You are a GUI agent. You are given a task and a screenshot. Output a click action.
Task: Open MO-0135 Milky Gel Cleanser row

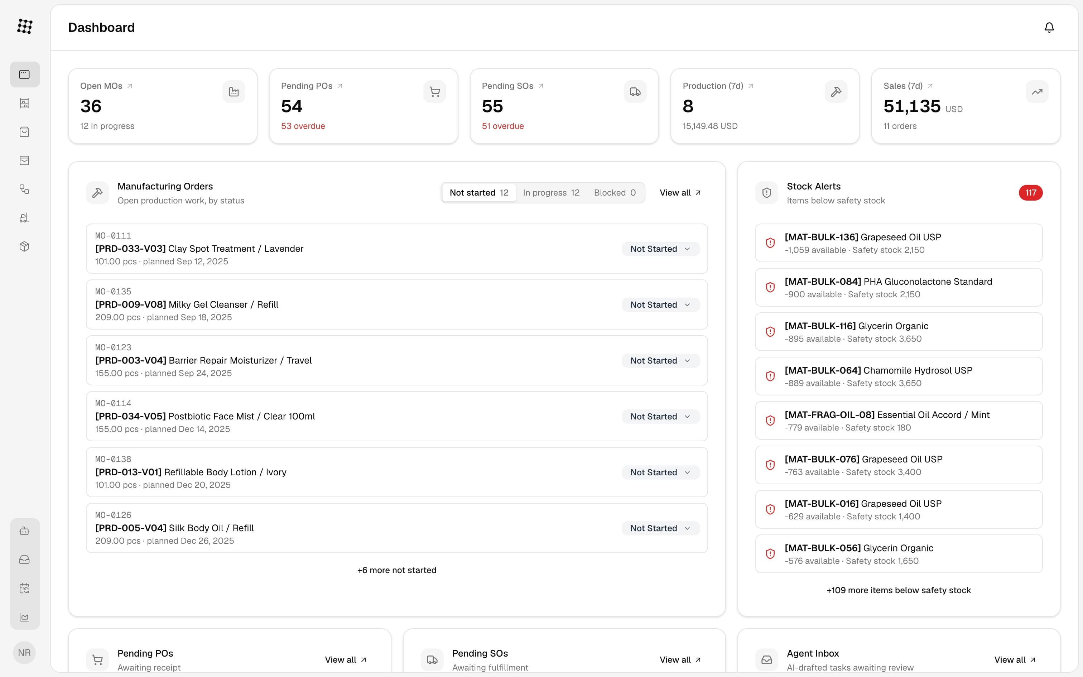(x=396, y=304)
